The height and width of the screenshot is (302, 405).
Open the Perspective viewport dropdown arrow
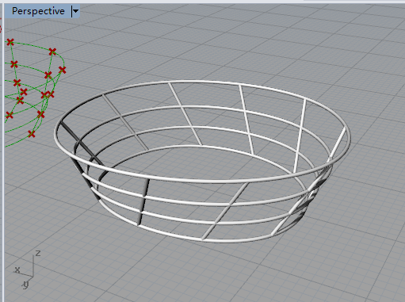tap(75, 11)
